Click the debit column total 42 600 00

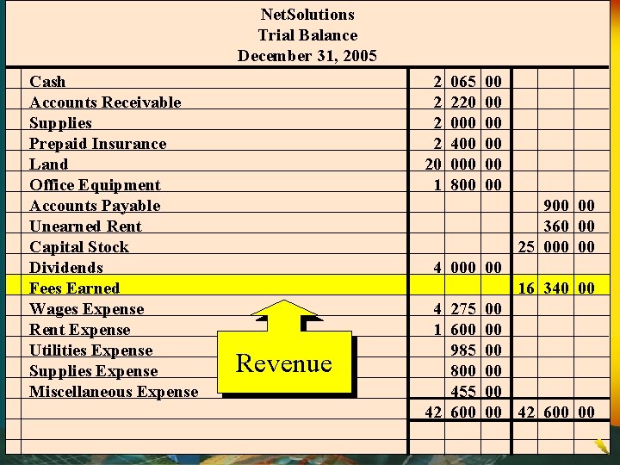click(463, 412)
